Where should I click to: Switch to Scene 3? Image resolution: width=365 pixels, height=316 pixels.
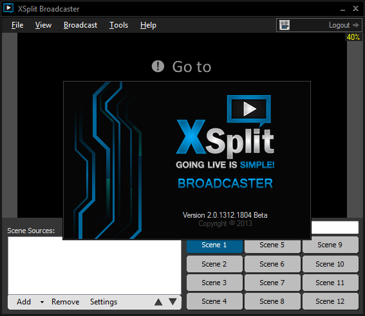(214, 283)
